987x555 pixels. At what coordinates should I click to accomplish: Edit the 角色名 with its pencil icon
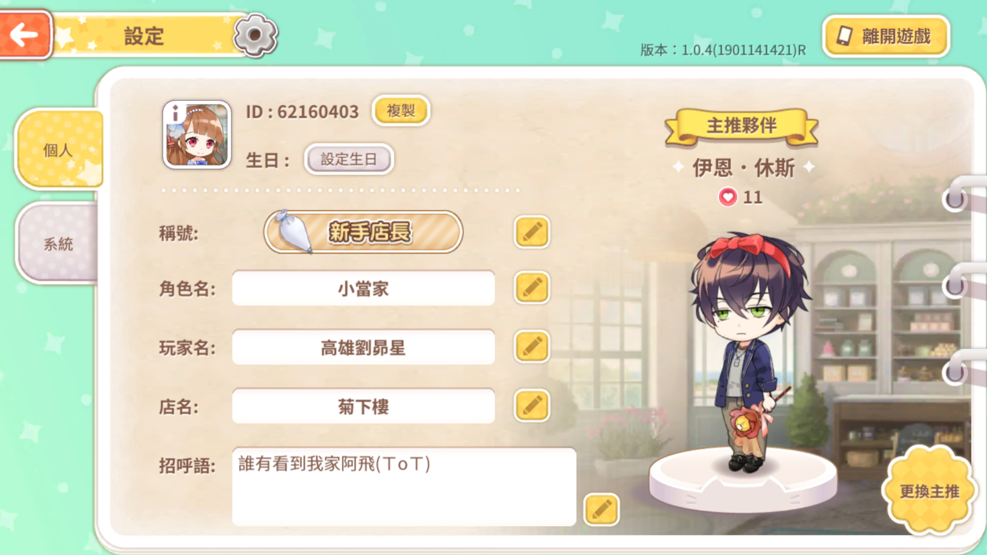point(532,287)
